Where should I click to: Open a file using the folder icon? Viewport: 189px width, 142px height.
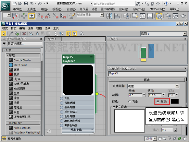point(20,4)
